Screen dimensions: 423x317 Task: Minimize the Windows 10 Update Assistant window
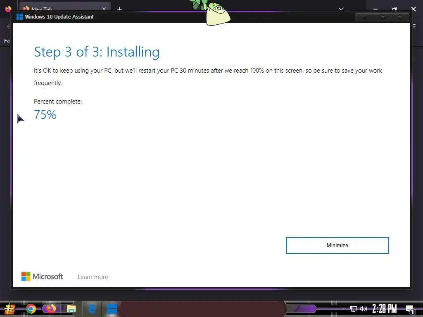364,17
